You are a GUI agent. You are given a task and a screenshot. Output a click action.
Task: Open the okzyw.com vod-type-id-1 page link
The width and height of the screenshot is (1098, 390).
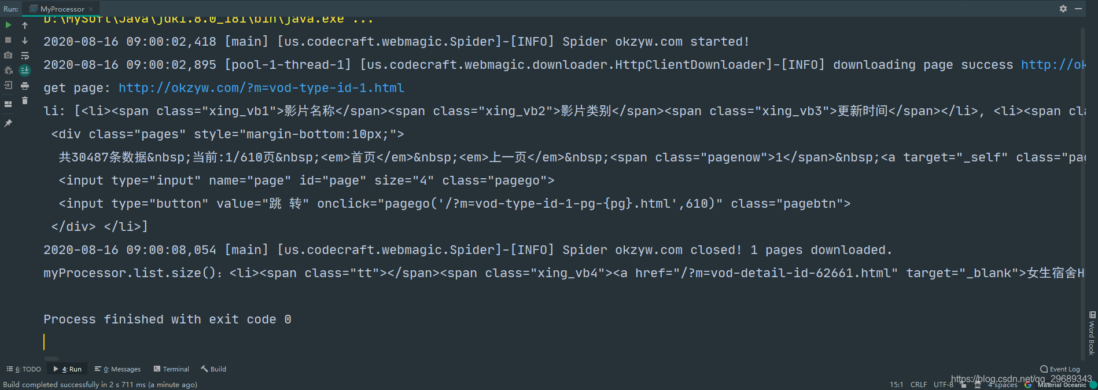(x=261, y=88)
